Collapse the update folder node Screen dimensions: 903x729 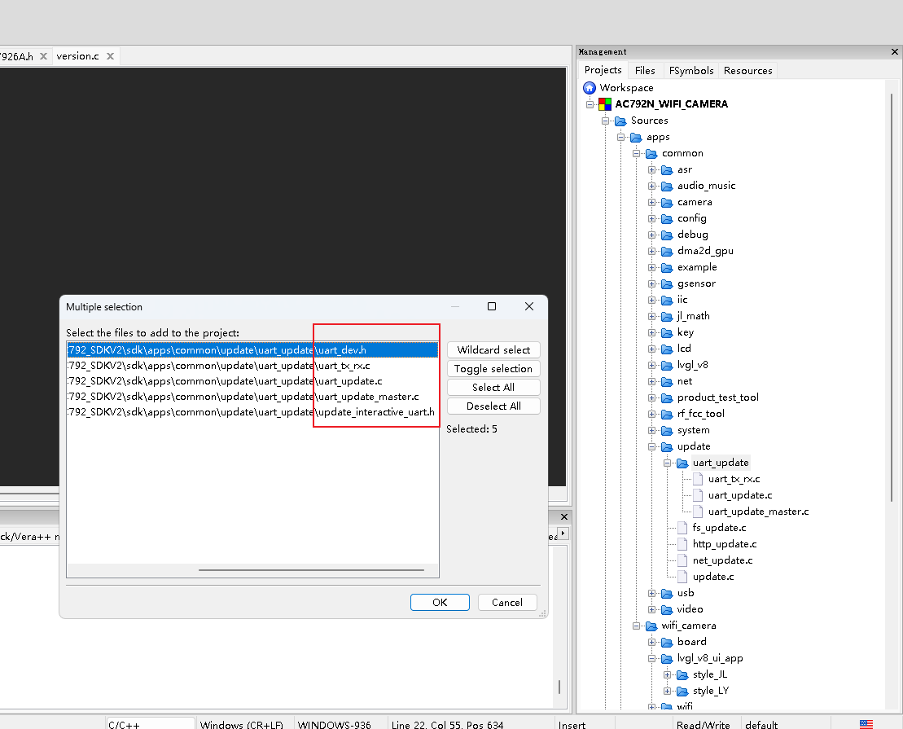[x=652, y=446]
